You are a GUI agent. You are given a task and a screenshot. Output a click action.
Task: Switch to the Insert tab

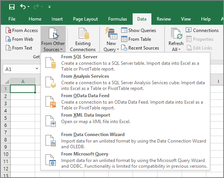point(57,19)
